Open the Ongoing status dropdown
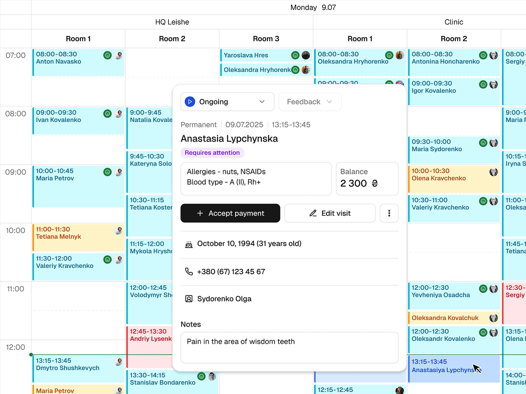The width and height of the screenshot is (526, 394). coord(227,101)
